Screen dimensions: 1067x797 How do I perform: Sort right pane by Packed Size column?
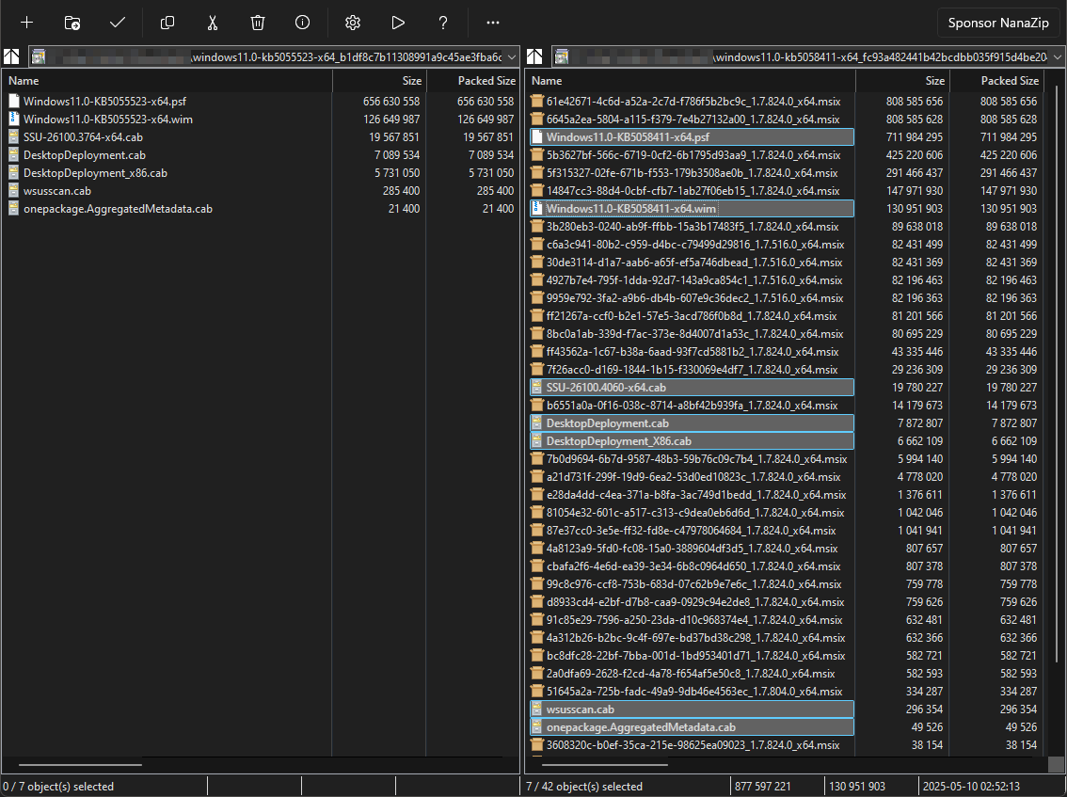click(997, 80)
